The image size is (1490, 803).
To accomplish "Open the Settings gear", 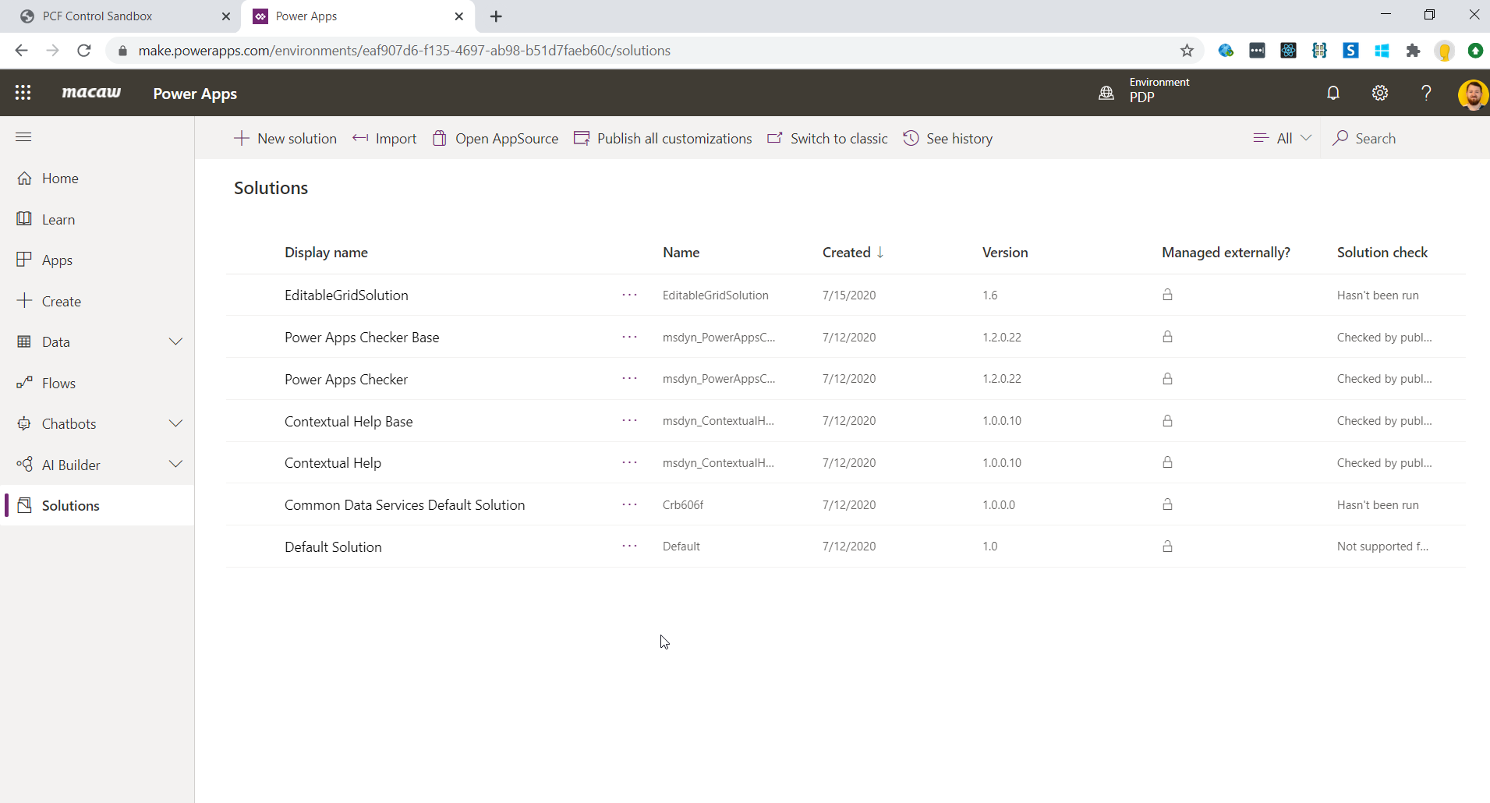I will point(1380,93).
